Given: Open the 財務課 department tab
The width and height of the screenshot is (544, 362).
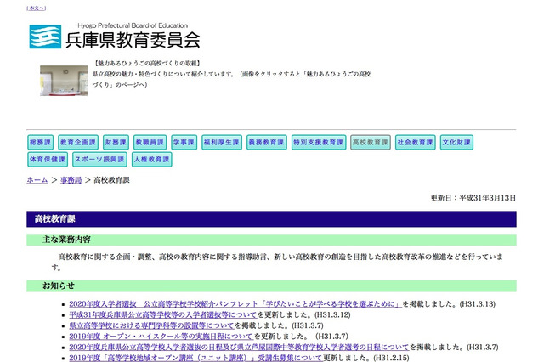Looking at the screenshot, I should tap(116, 142).
